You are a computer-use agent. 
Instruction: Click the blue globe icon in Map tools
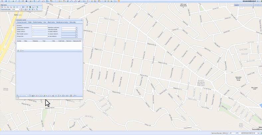pos(23,7)
